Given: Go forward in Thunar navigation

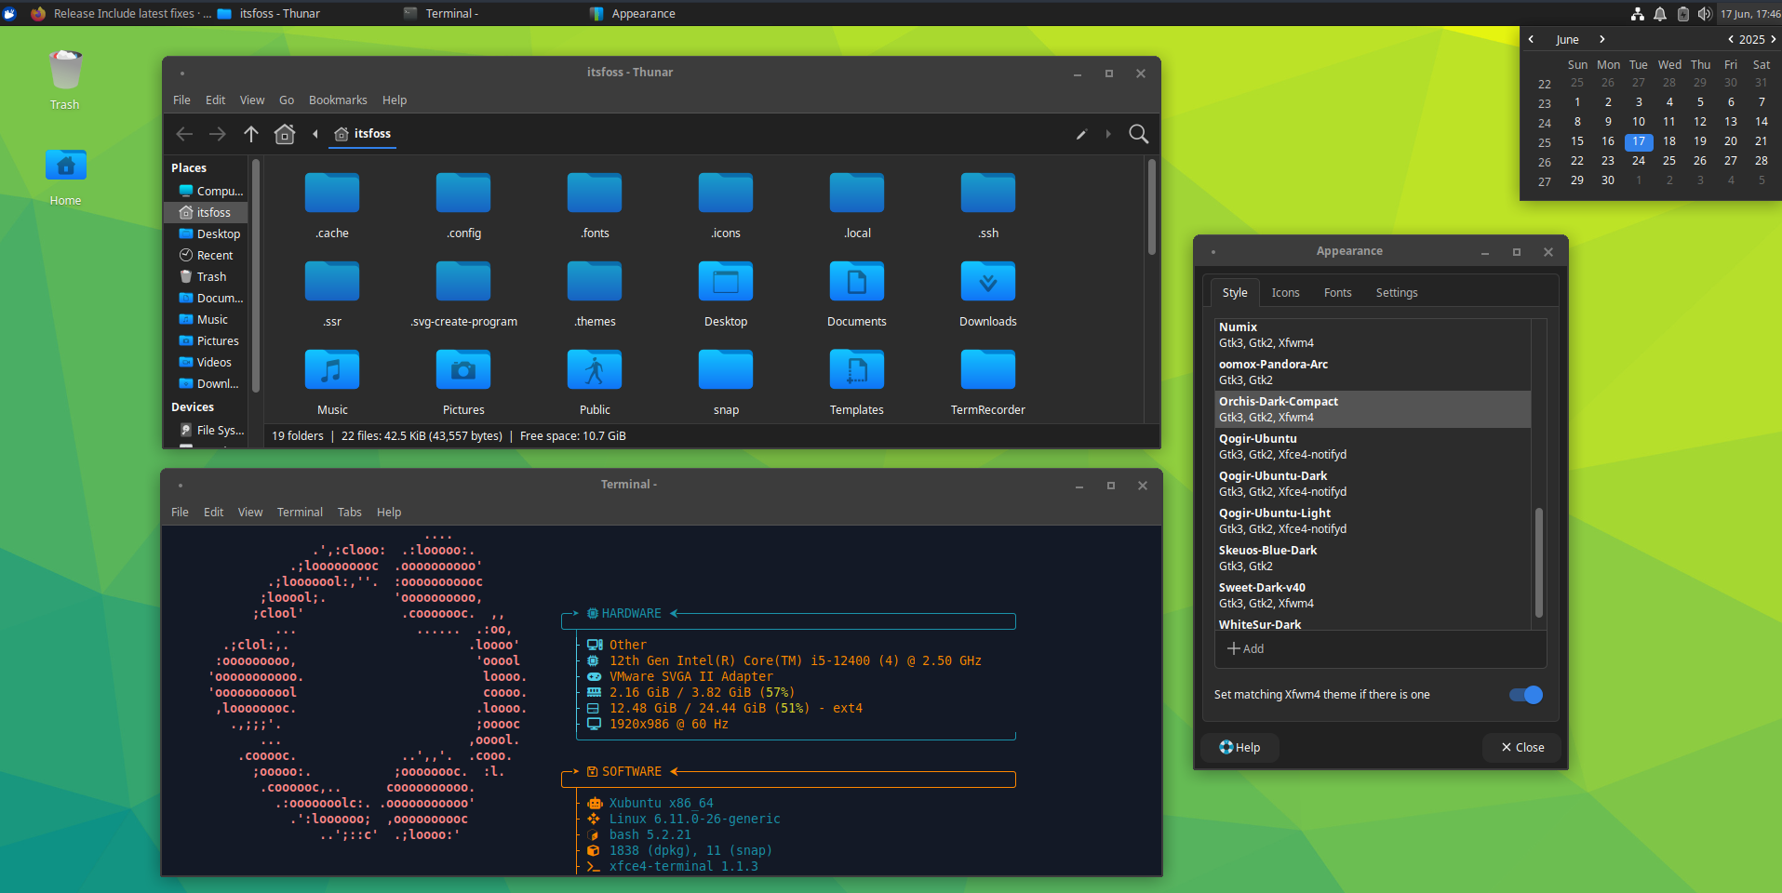Looking at the screenshot, I should (x=217, y=134).
